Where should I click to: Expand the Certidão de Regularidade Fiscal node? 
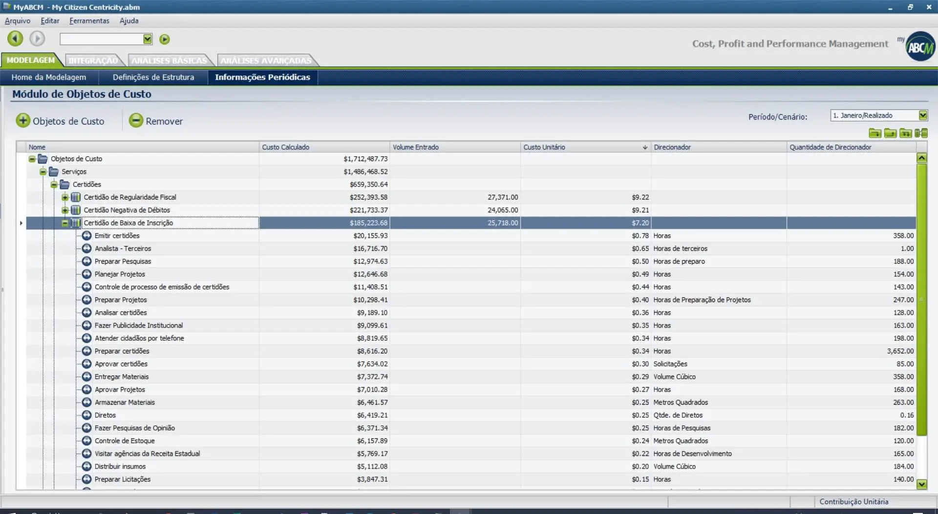(65, 197)
